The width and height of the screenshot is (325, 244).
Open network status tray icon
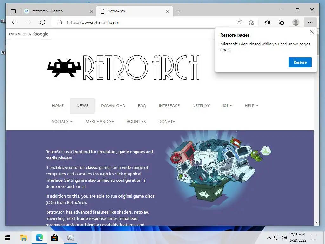276,238
